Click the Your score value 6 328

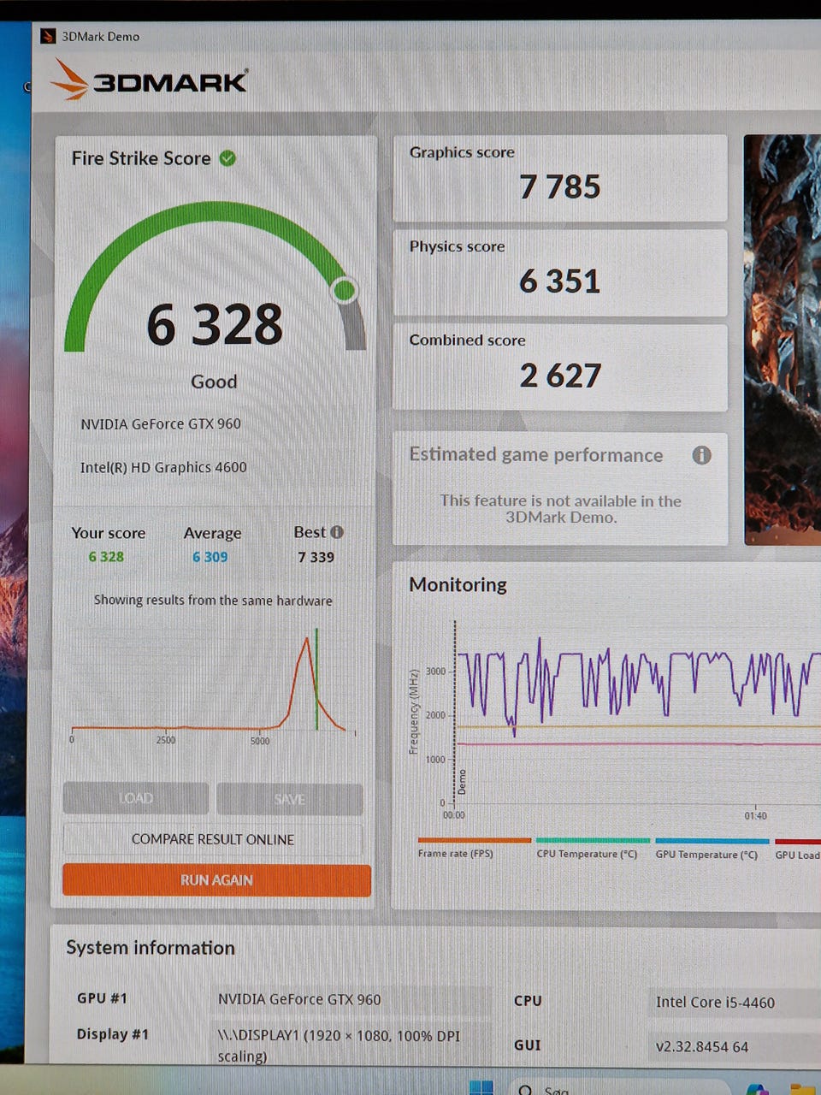point(106,556)
